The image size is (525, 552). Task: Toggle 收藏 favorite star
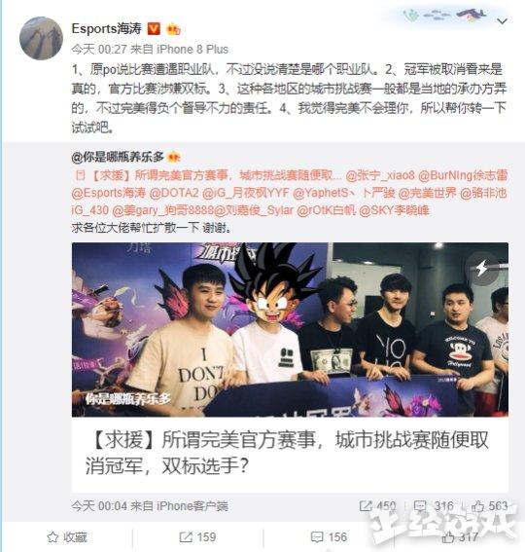point(67,537)
